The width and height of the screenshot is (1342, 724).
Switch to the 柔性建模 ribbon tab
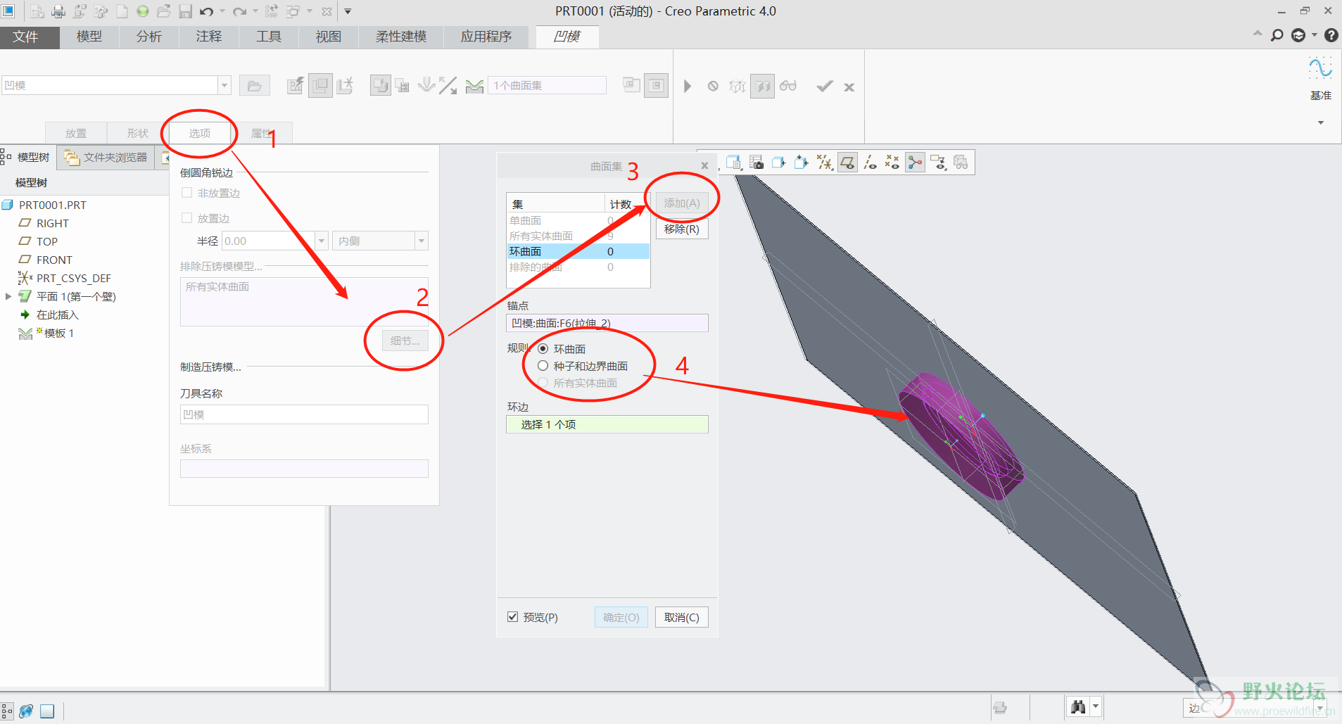(401, 37)
